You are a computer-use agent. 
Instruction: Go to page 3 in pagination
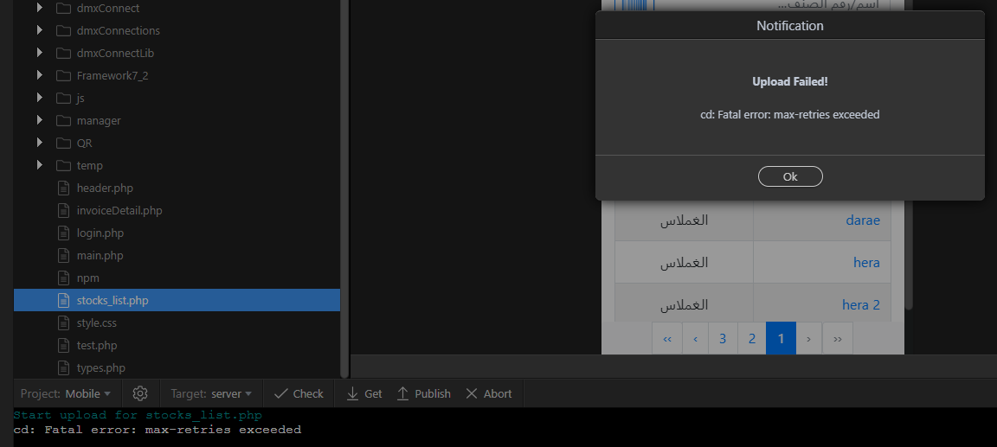click(x=723, y=338)
